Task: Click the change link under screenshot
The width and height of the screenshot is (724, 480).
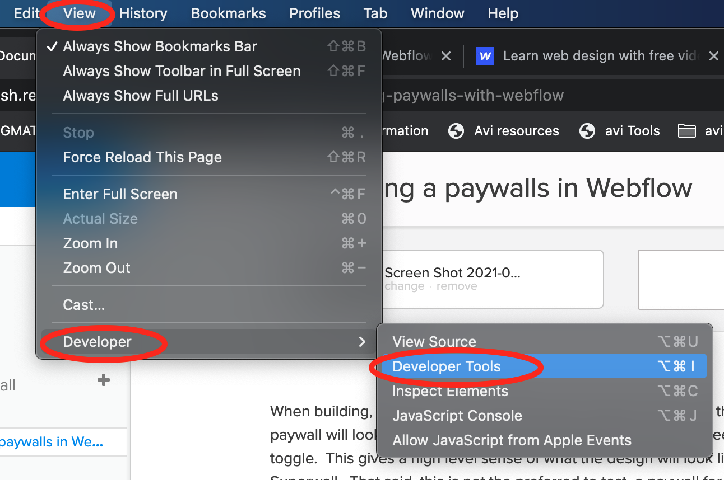Action: (405, 286)
